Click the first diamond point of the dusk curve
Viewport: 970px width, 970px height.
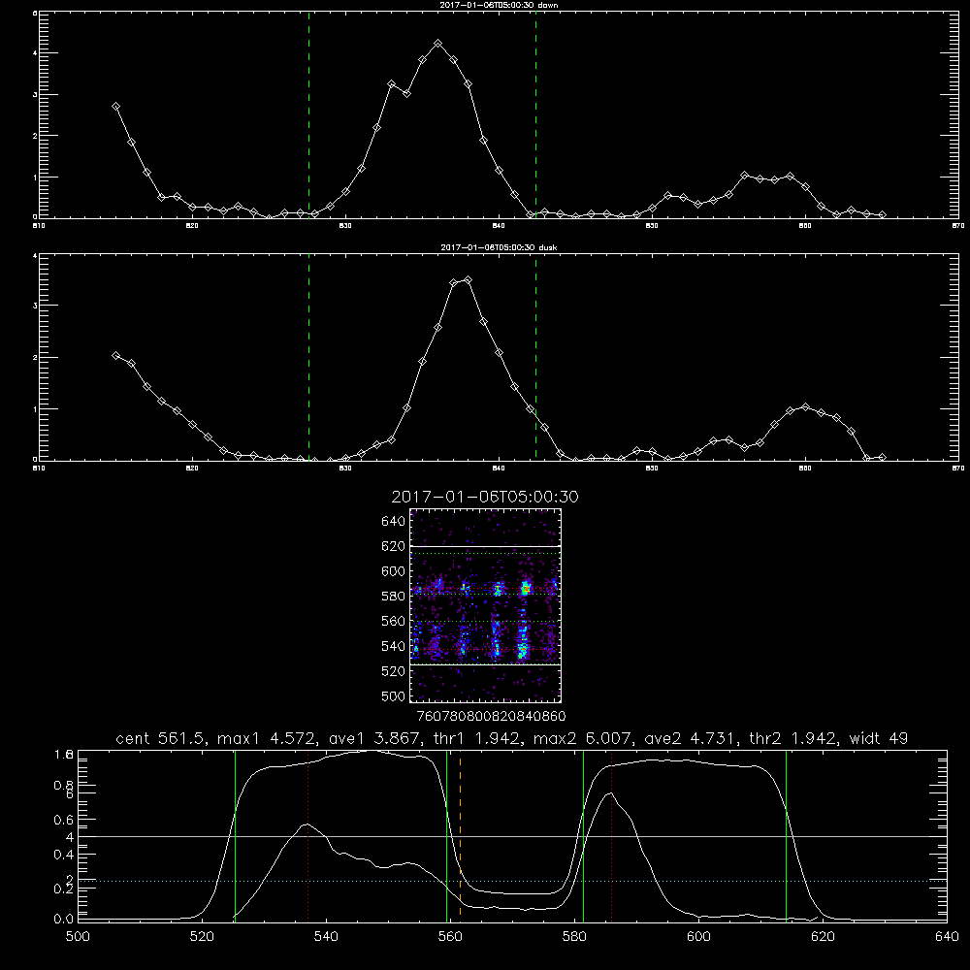point(115,355)
